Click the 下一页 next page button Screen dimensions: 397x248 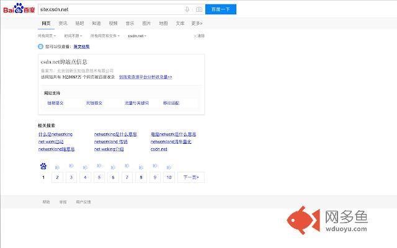tap(191, 177)
